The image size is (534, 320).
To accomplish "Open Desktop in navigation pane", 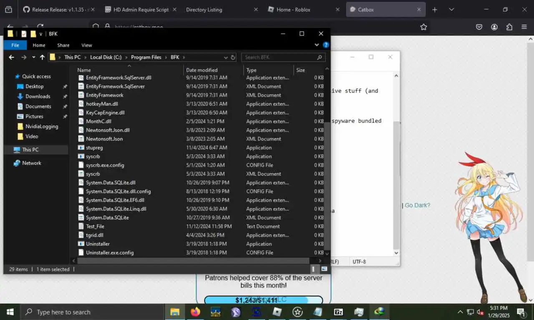I will click(34, 86).
